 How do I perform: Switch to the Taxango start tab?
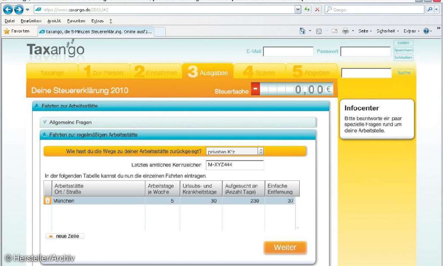[x=52, y=72]
